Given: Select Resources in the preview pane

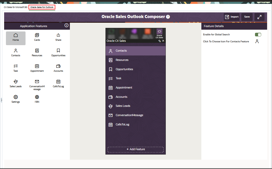Looking at the screenshot, I should coord(136,60).
